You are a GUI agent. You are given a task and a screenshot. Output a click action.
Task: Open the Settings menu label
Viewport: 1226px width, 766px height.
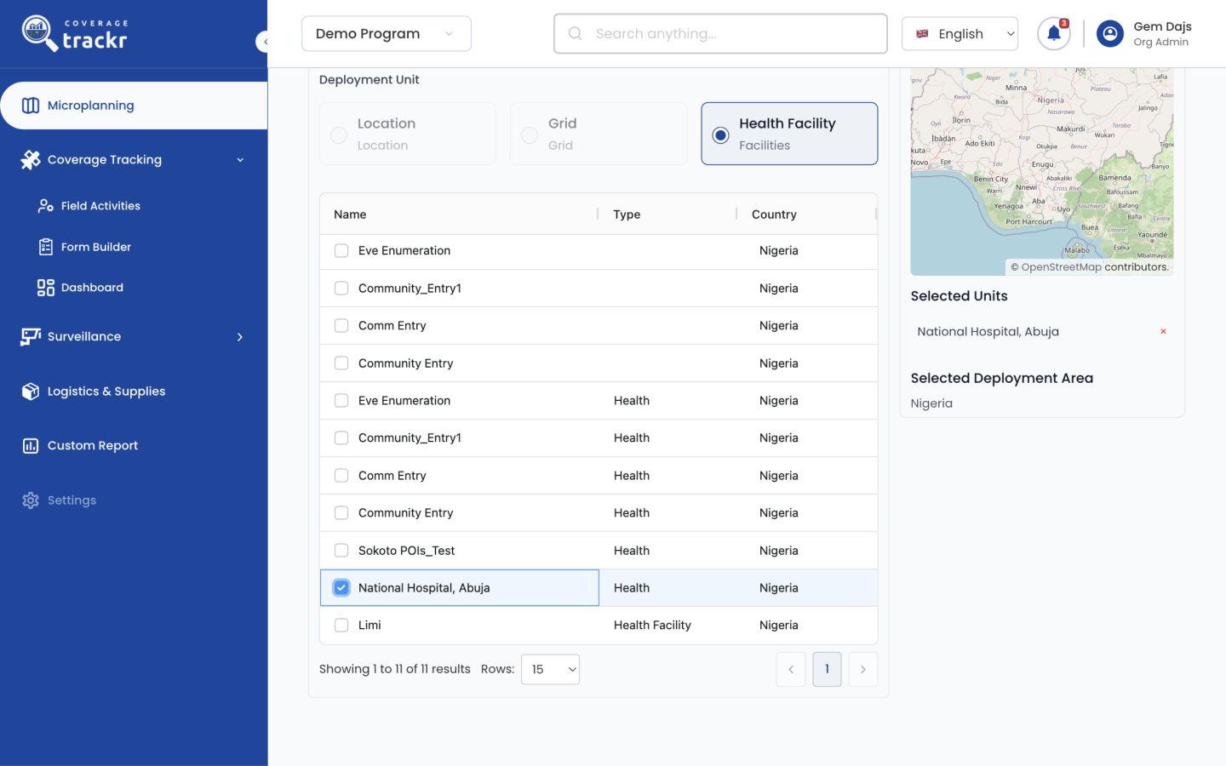coord(72,500)
